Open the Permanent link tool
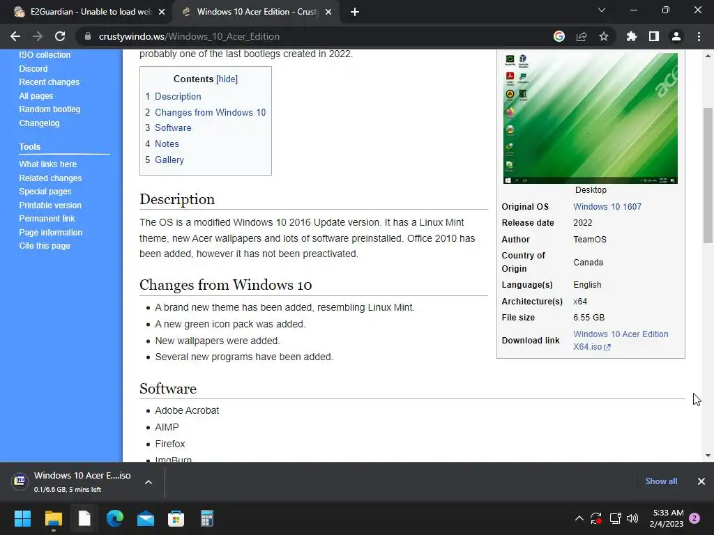The image size is (714, 535). [47, 218]
